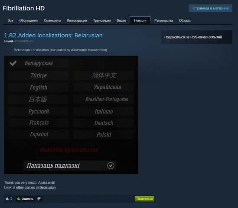Click the Страница в магазине button
238x208 pixels.
tap(211, 8)
